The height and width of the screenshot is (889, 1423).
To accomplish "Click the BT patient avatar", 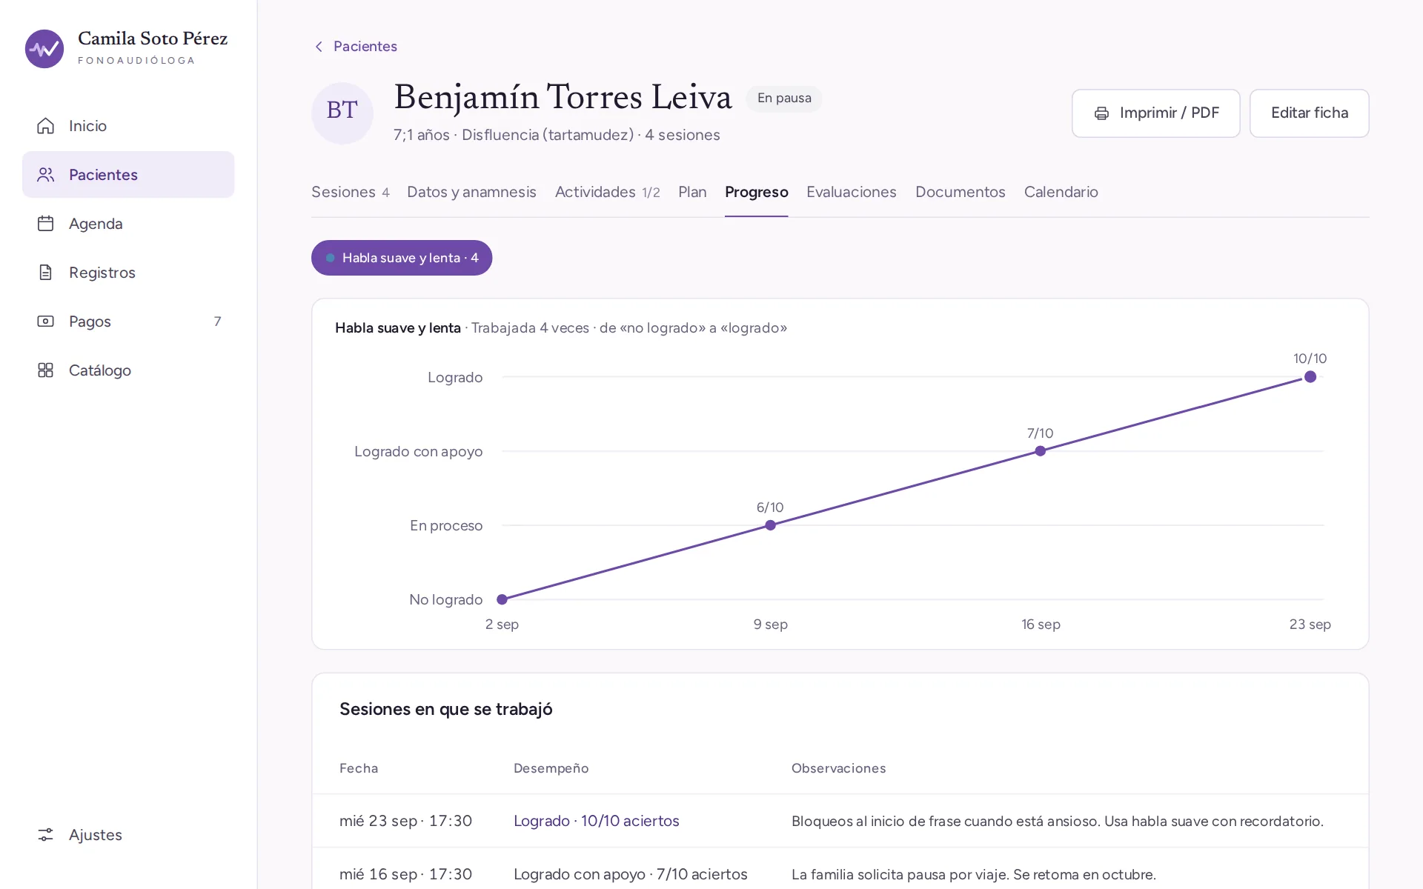I will (342, 113).
